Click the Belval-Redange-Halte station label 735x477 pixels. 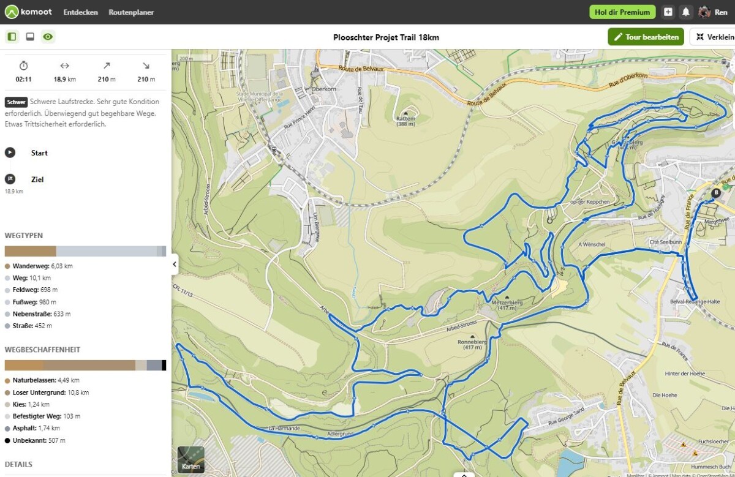[x=695, y=302]
